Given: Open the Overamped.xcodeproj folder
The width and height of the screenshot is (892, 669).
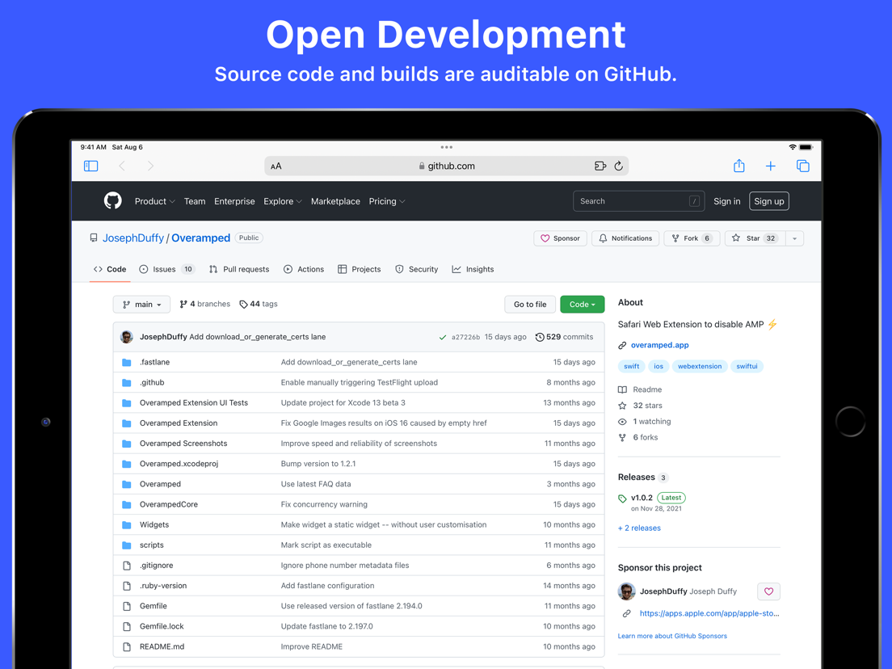Looking at the screenshot, I should coord(179,464).
